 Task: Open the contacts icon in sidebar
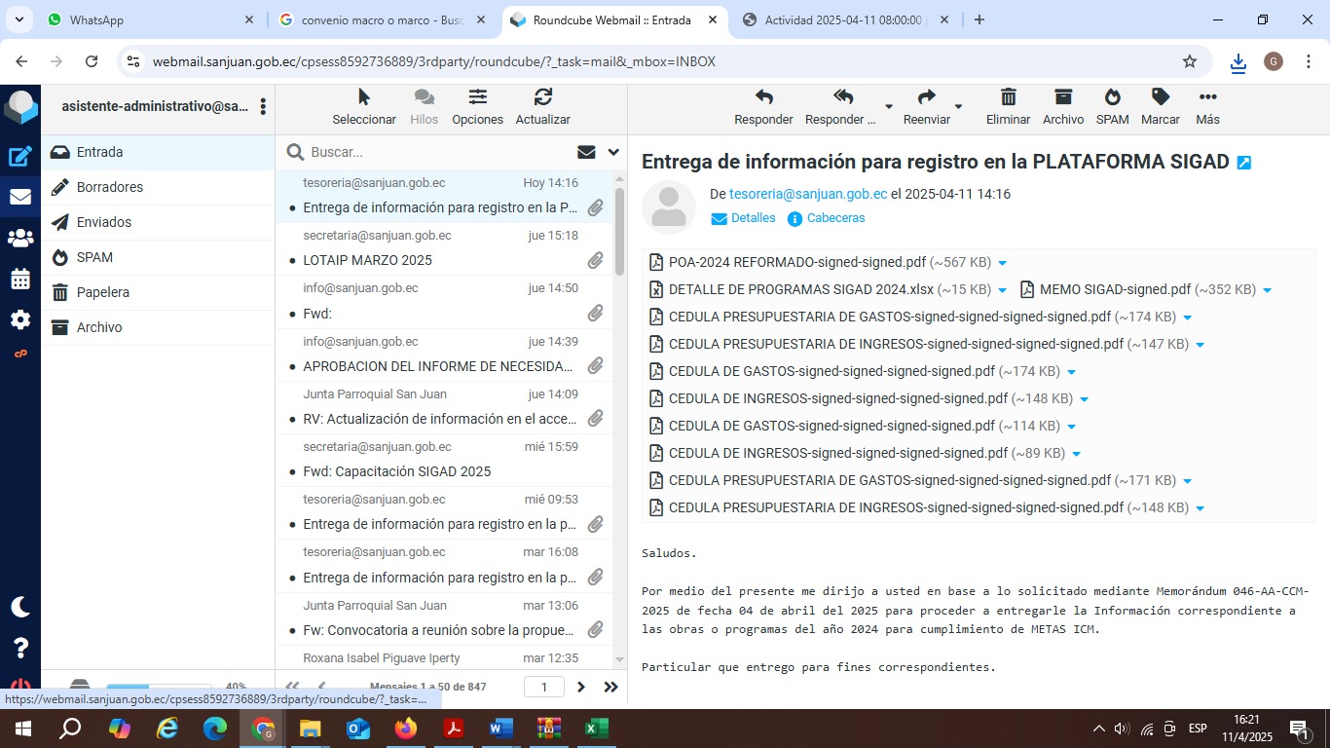coord(19,238)
